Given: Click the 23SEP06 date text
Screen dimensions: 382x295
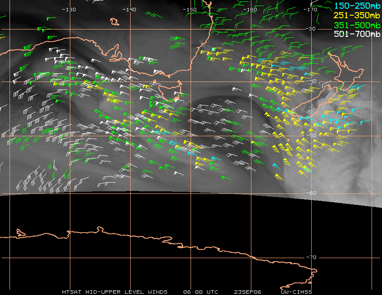Looking at the screenshot, I should [247, 292].
